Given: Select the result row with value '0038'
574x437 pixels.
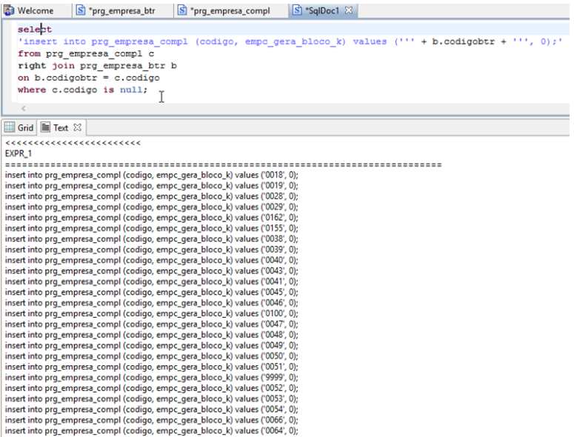Looking at the screenshot, I should [152, 238].
